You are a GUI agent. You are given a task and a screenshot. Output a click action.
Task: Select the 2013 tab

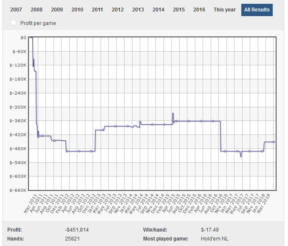pos(138,10)
